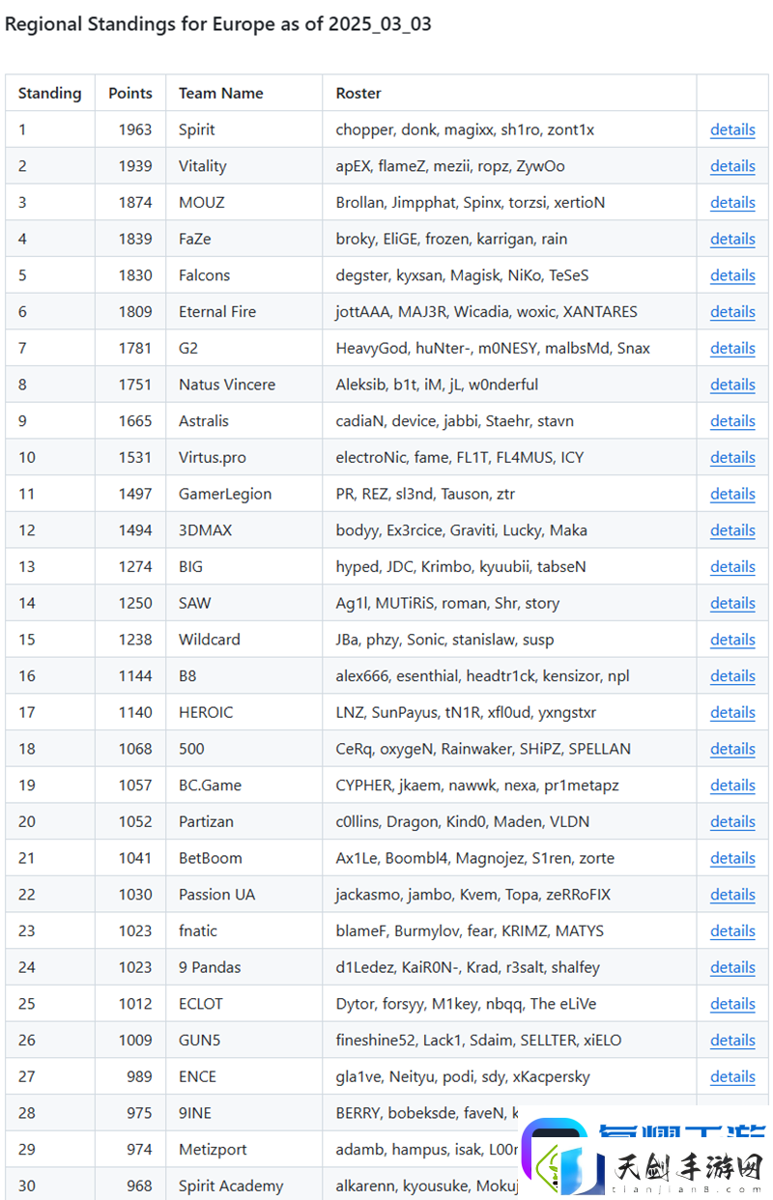The image size is (773, 1200).
Task: Click roster 'JBa, phzy, Sonic, stanislaw, susp'
Action: coord(444,640)
